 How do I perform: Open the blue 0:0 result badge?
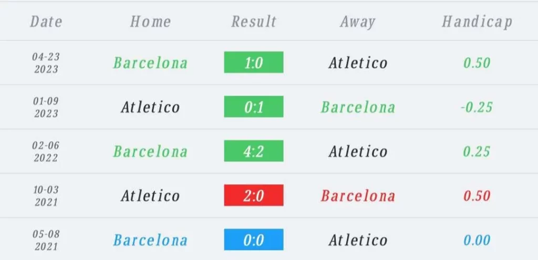254,240
